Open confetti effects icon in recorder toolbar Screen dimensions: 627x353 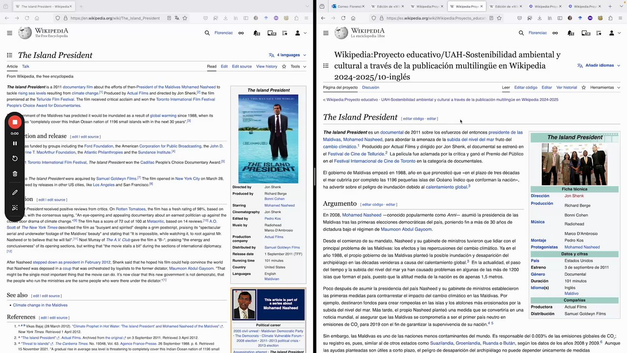15,208
